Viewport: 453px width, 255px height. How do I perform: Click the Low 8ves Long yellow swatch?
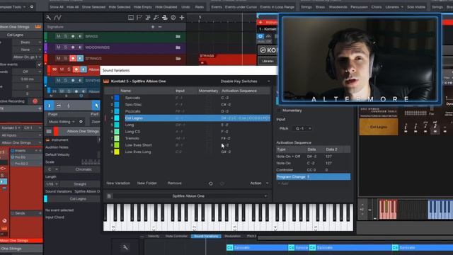pyautogui.click(x=117, y=152)
